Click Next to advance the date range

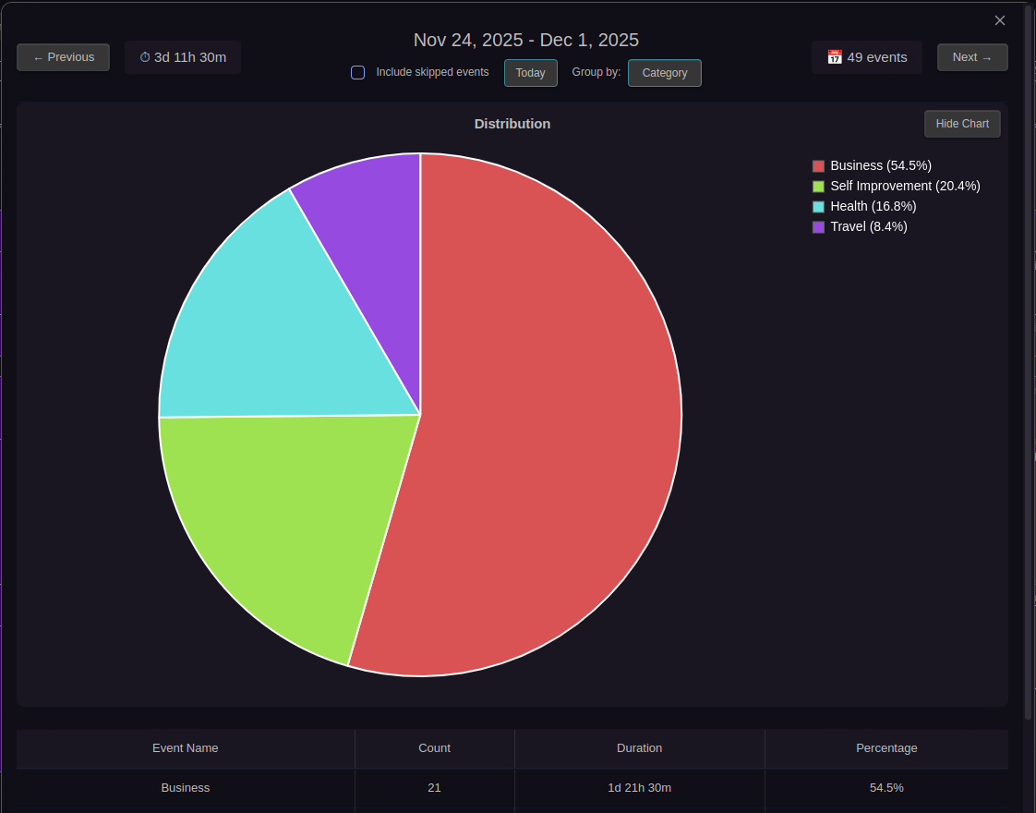click(972, 56)
